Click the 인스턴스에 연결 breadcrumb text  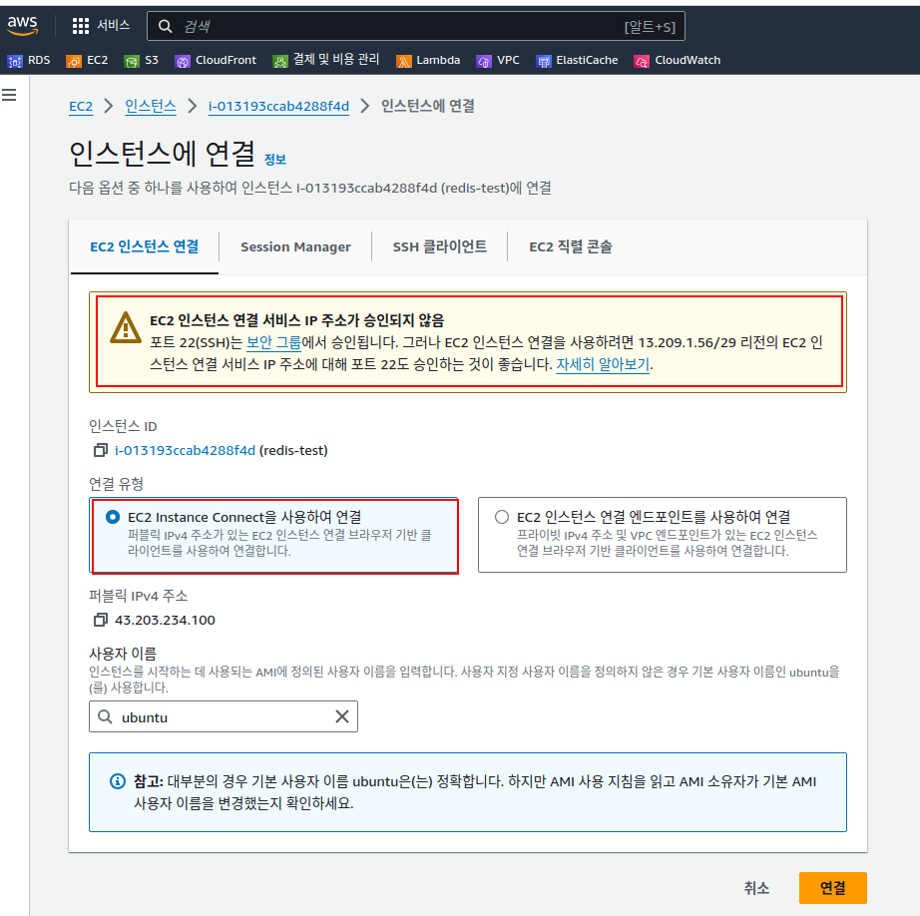tap(428, 106)
